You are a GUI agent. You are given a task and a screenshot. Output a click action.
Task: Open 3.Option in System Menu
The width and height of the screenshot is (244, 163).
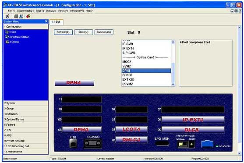click(x=14, y=42)
